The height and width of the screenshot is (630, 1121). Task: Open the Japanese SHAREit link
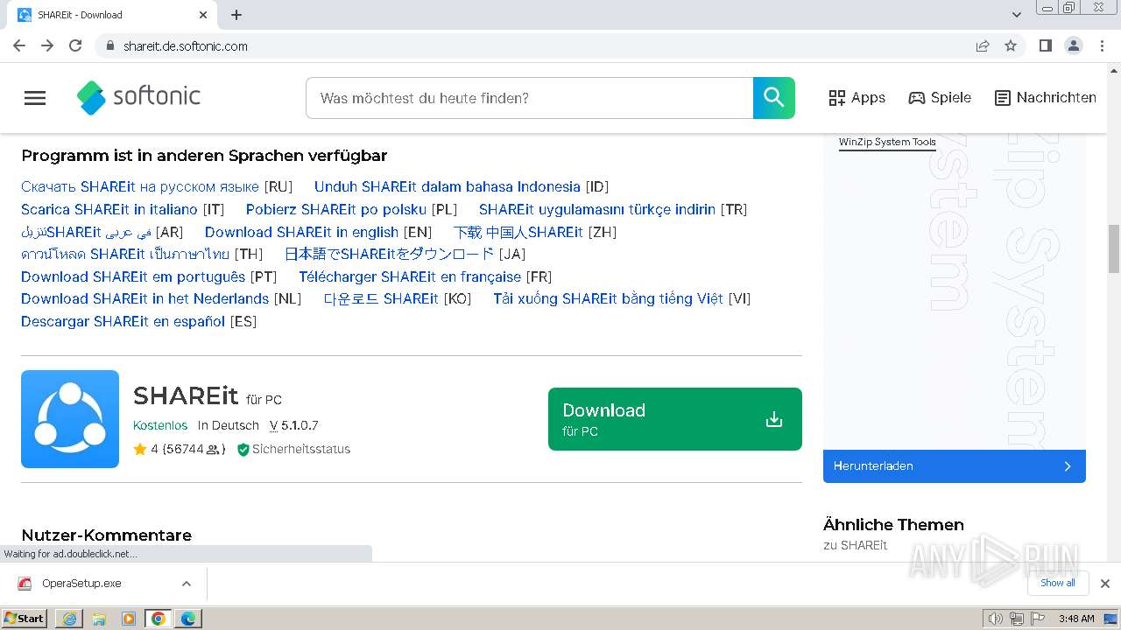(390, 254)
